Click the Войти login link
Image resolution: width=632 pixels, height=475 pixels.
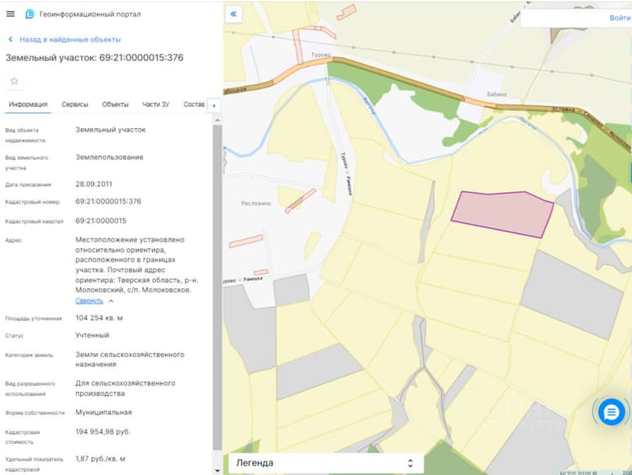tap(619, 18)
